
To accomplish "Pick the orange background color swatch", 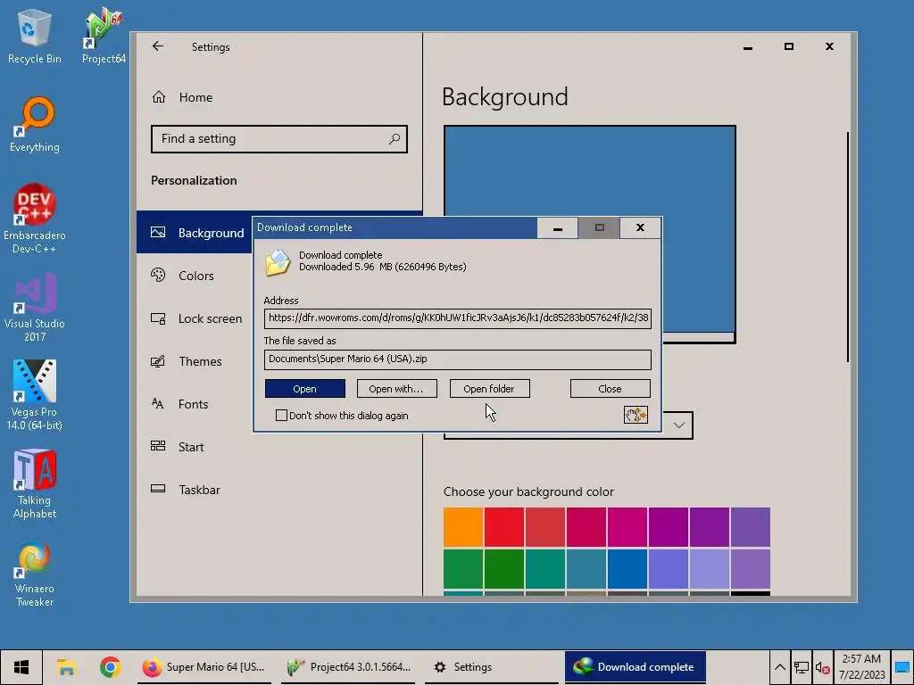I will (x=463, y=527).
